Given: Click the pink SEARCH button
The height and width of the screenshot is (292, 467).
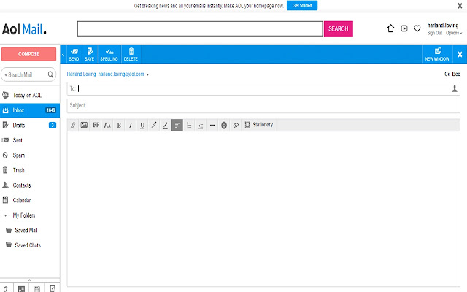Looking at the screenshot, I should coord(339,28).
